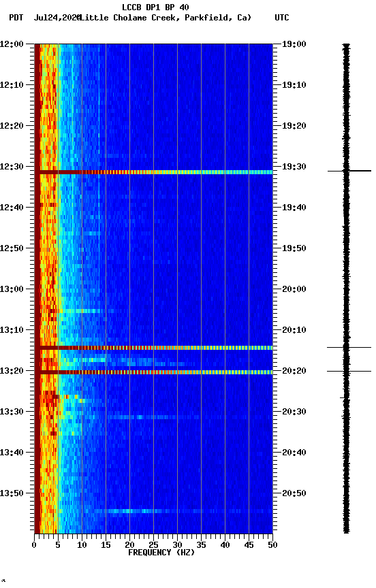Click the 20:30 UTC time label
Viewport: 376px width, 588px height.
tap(294, 412)
